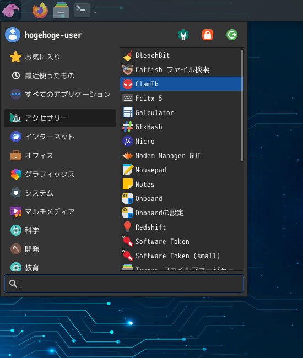Launch Software Token (small) entry
This screenshot has width=303, height=358.
pyautogui.click(x=180, y=256)
